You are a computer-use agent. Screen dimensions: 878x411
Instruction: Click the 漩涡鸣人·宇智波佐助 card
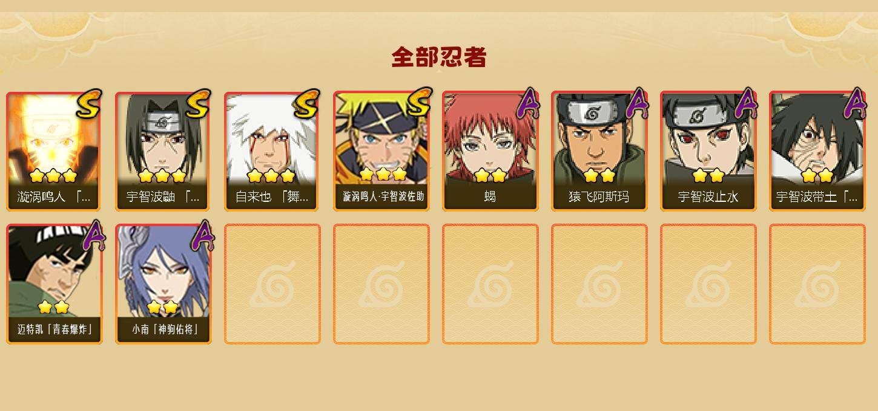381,151
